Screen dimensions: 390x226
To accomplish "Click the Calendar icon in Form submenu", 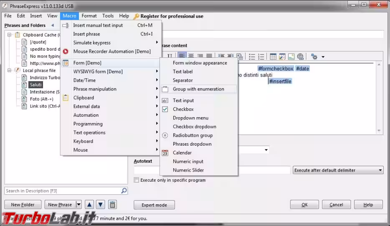I will 165,153.
